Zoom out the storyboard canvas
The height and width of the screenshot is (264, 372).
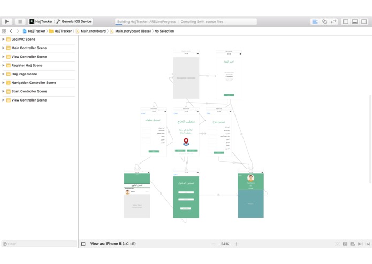tap(214, 244)
